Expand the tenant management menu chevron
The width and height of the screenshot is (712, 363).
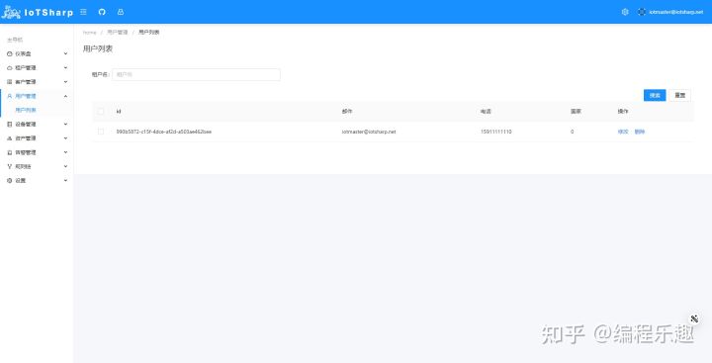coord(65,67)
